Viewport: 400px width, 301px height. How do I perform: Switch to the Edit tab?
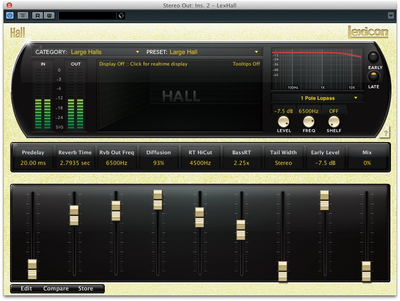pyautogui.click(x=26, y=288)
